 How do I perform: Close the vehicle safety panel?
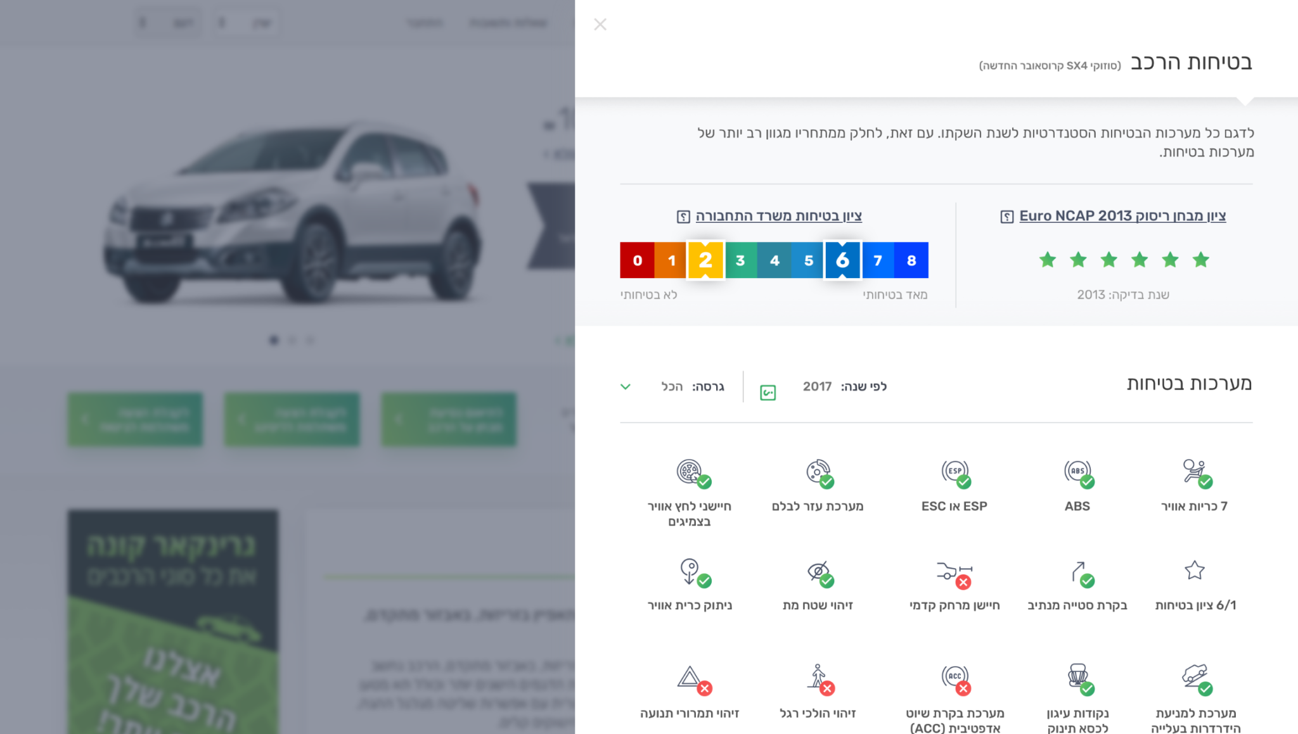click(600, 24)
